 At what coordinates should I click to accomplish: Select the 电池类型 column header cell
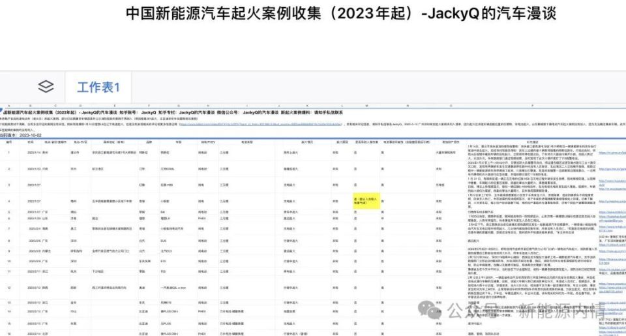pyautogui.click(x=248, y=142)
